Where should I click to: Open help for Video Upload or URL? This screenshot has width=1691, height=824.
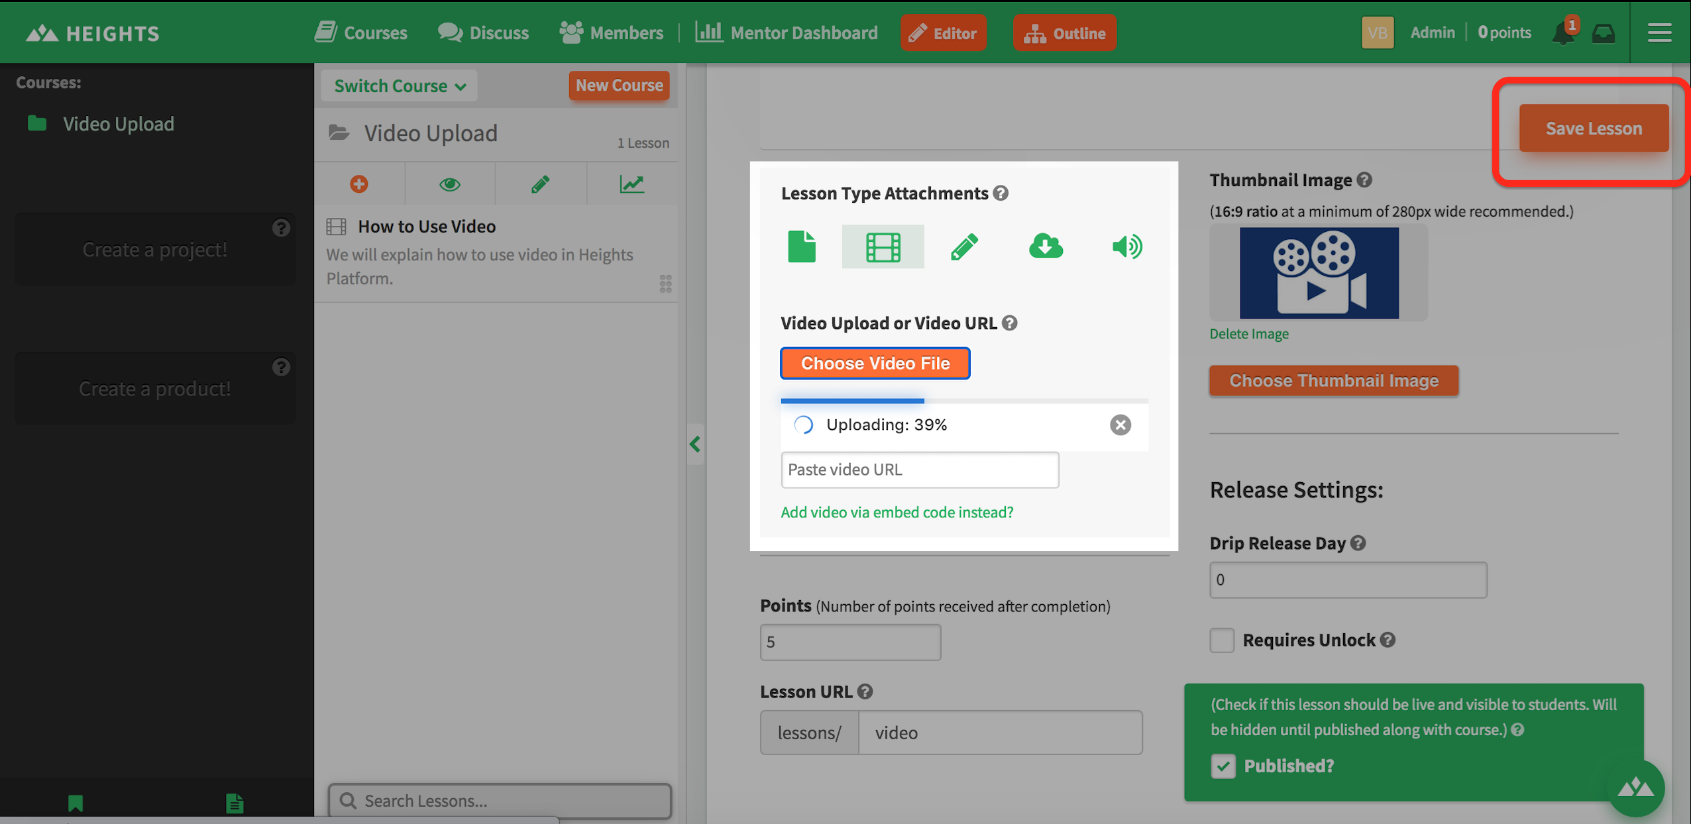(1009, 323)
